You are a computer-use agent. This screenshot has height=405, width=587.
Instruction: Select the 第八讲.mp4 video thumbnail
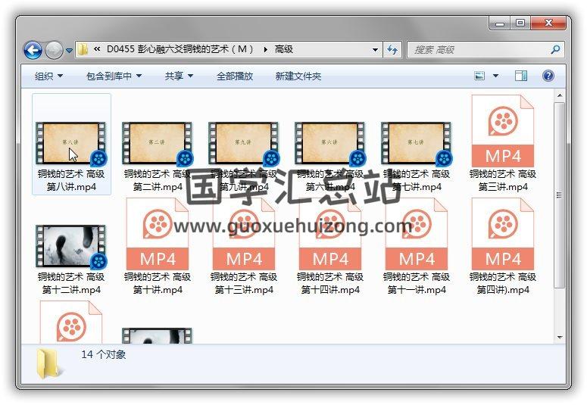tap(71, 143)
